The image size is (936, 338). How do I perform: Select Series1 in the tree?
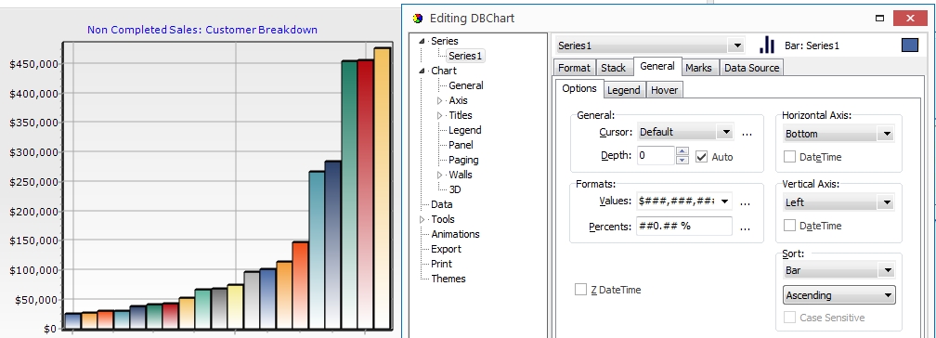pyautogui.click(x=465, y=56)
